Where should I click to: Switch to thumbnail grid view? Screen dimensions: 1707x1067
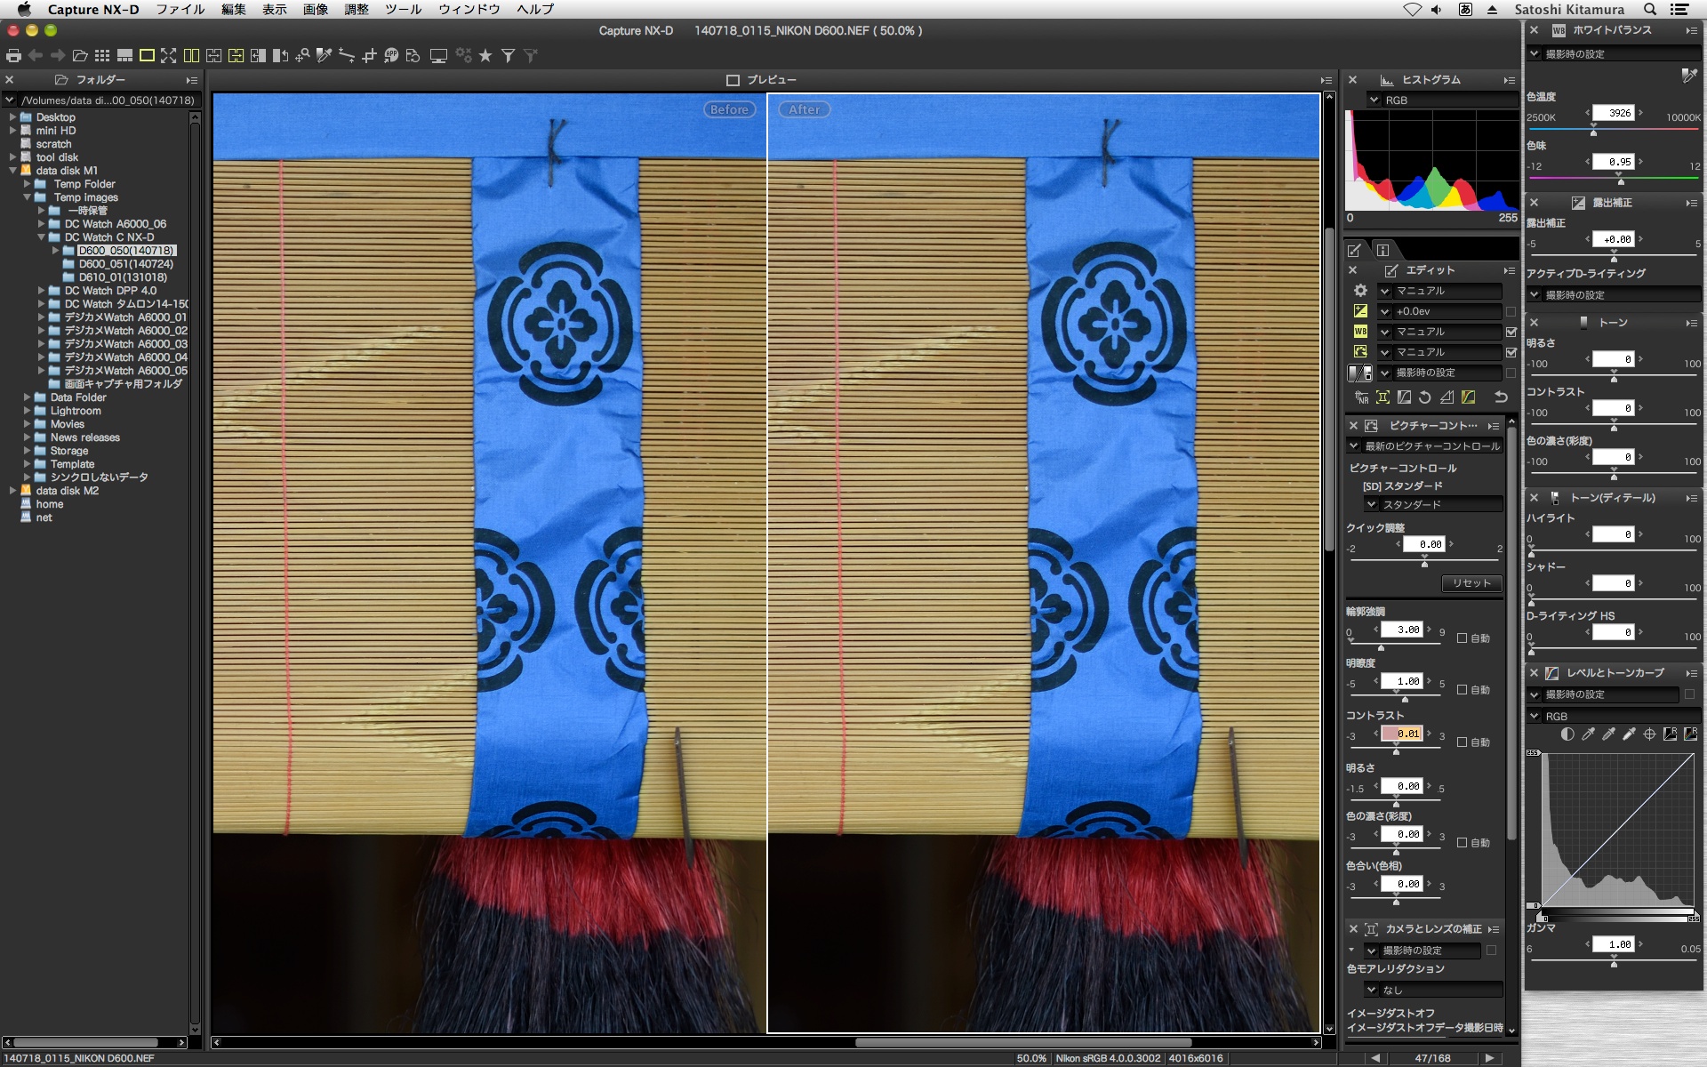point(102,56)
